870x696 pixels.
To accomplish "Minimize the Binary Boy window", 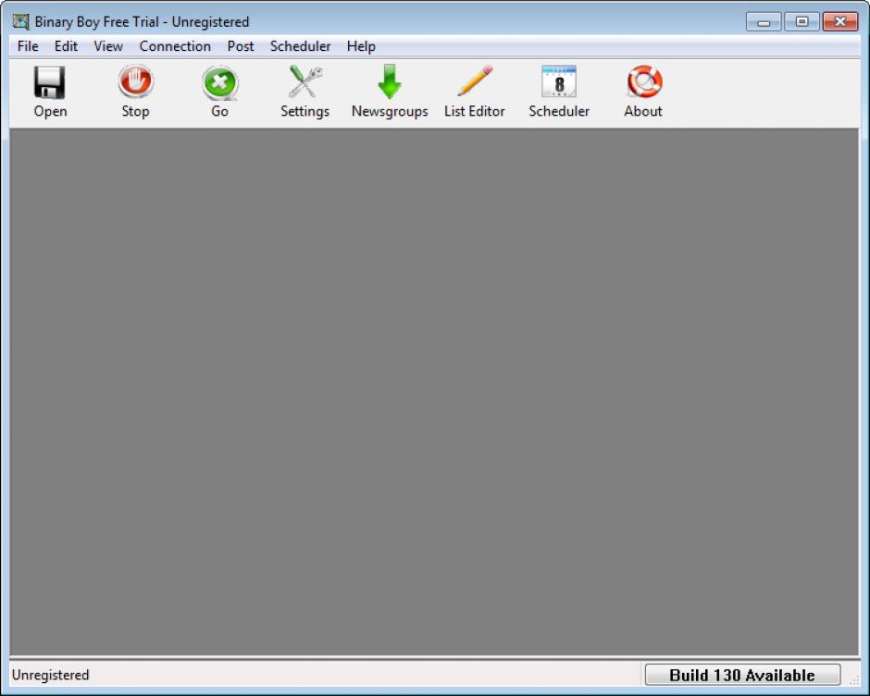I will pyautogui.click(x=764, y=21).
